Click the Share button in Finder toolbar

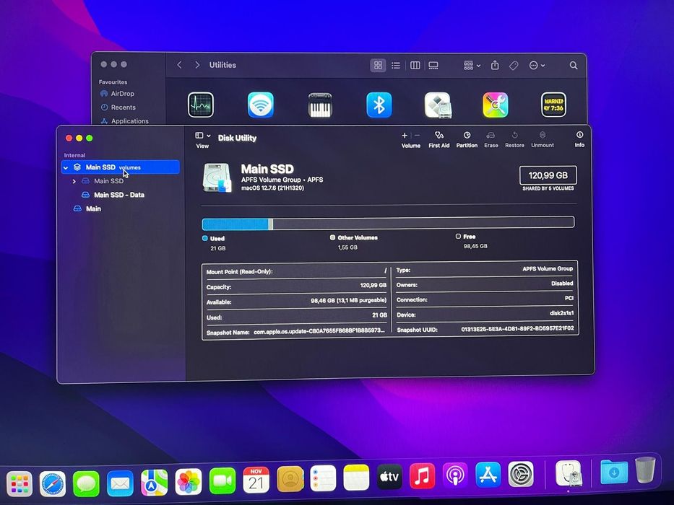(495, 65)
